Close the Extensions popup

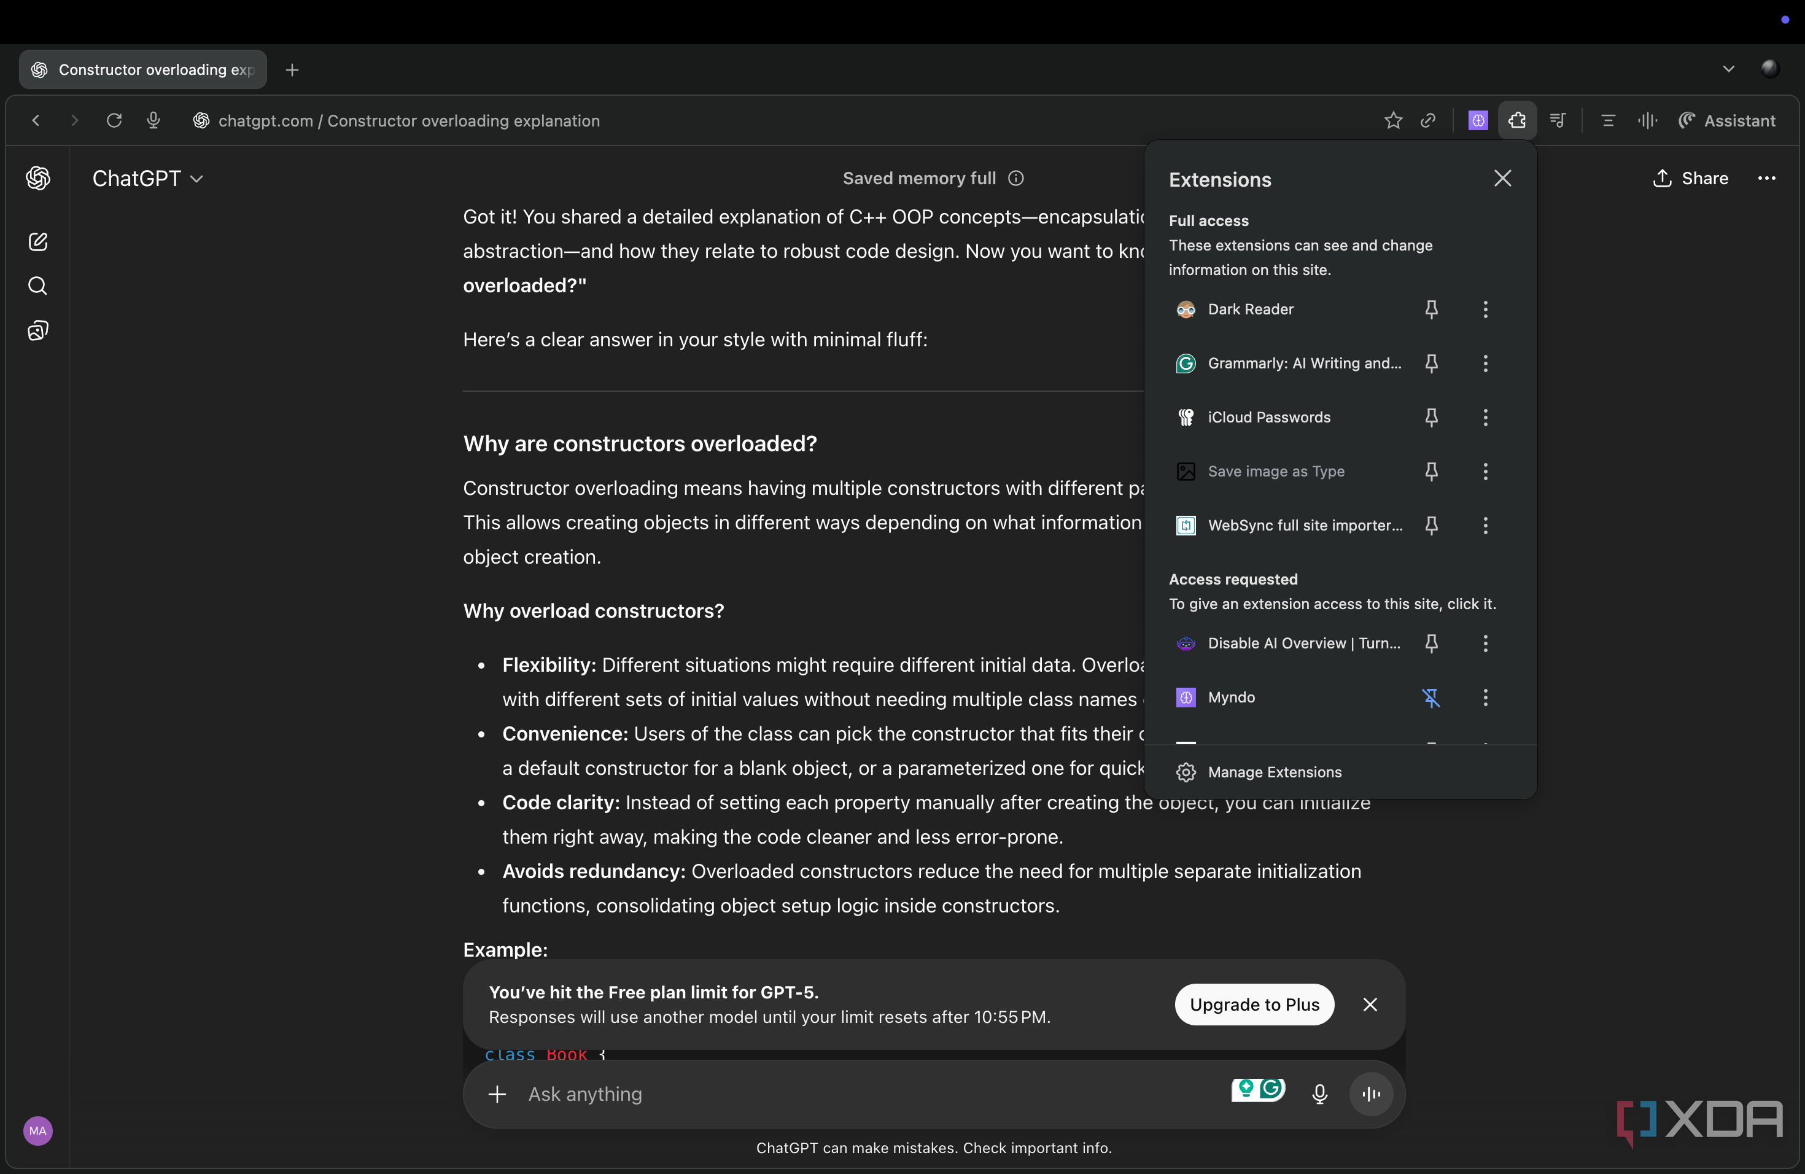(1502, 178)
